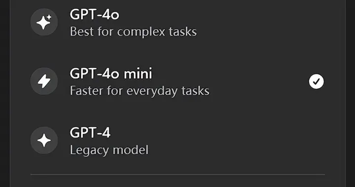Click the empty selection spot right of GPT-4o
355x187 pixels.
pyautogui.click(x=316, y=22)
